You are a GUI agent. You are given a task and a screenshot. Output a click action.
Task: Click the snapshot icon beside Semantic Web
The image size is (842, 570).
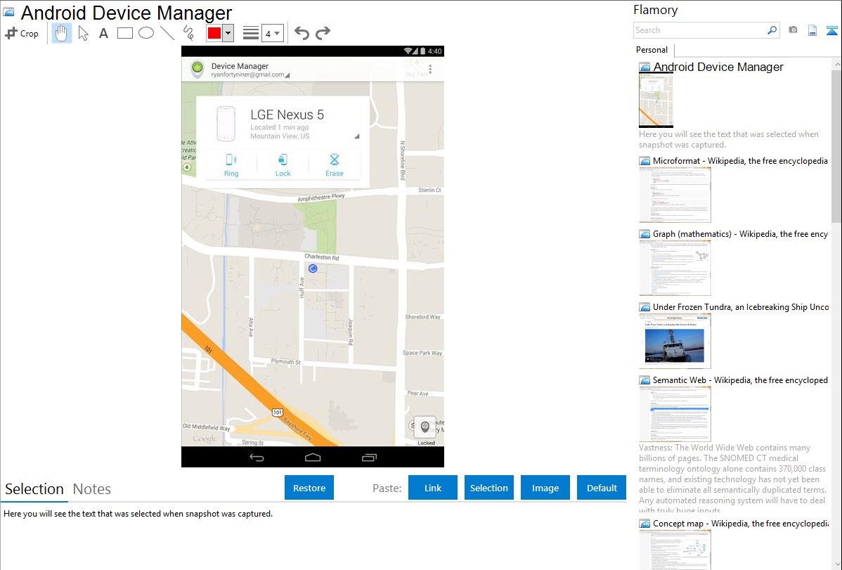coord(645,380)
